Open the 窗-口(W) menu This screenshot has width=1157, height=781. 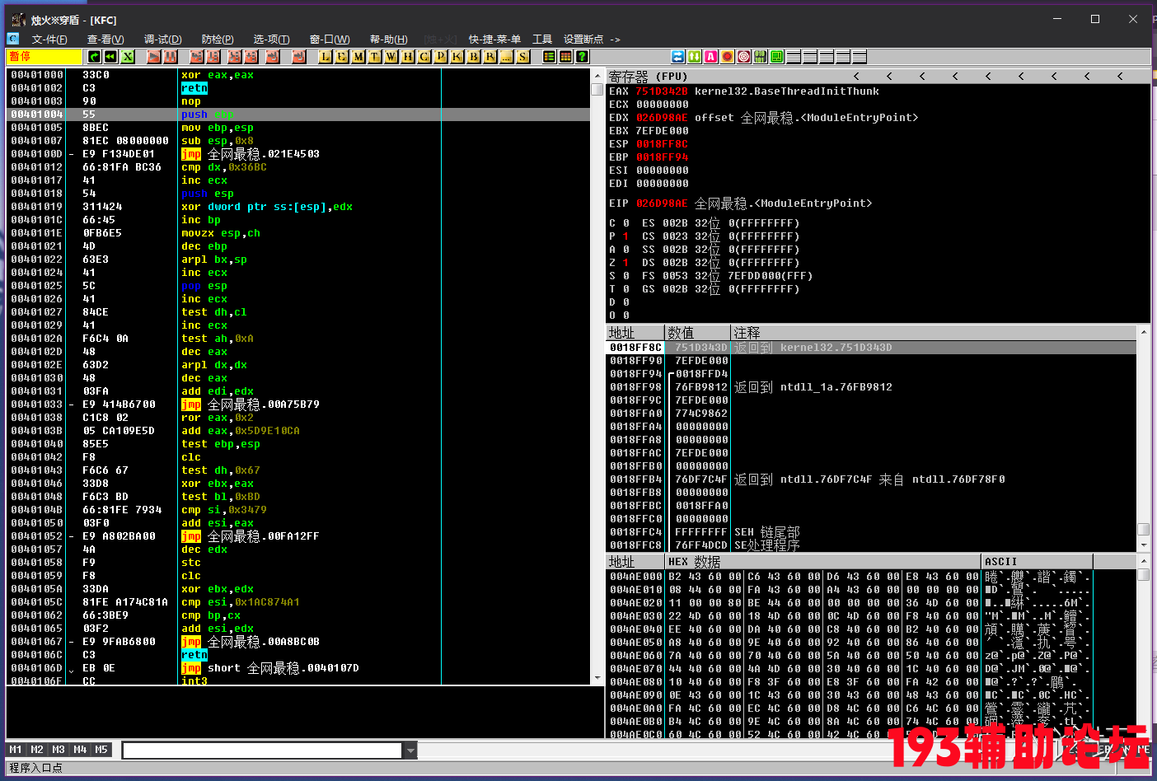coord(330,39)
